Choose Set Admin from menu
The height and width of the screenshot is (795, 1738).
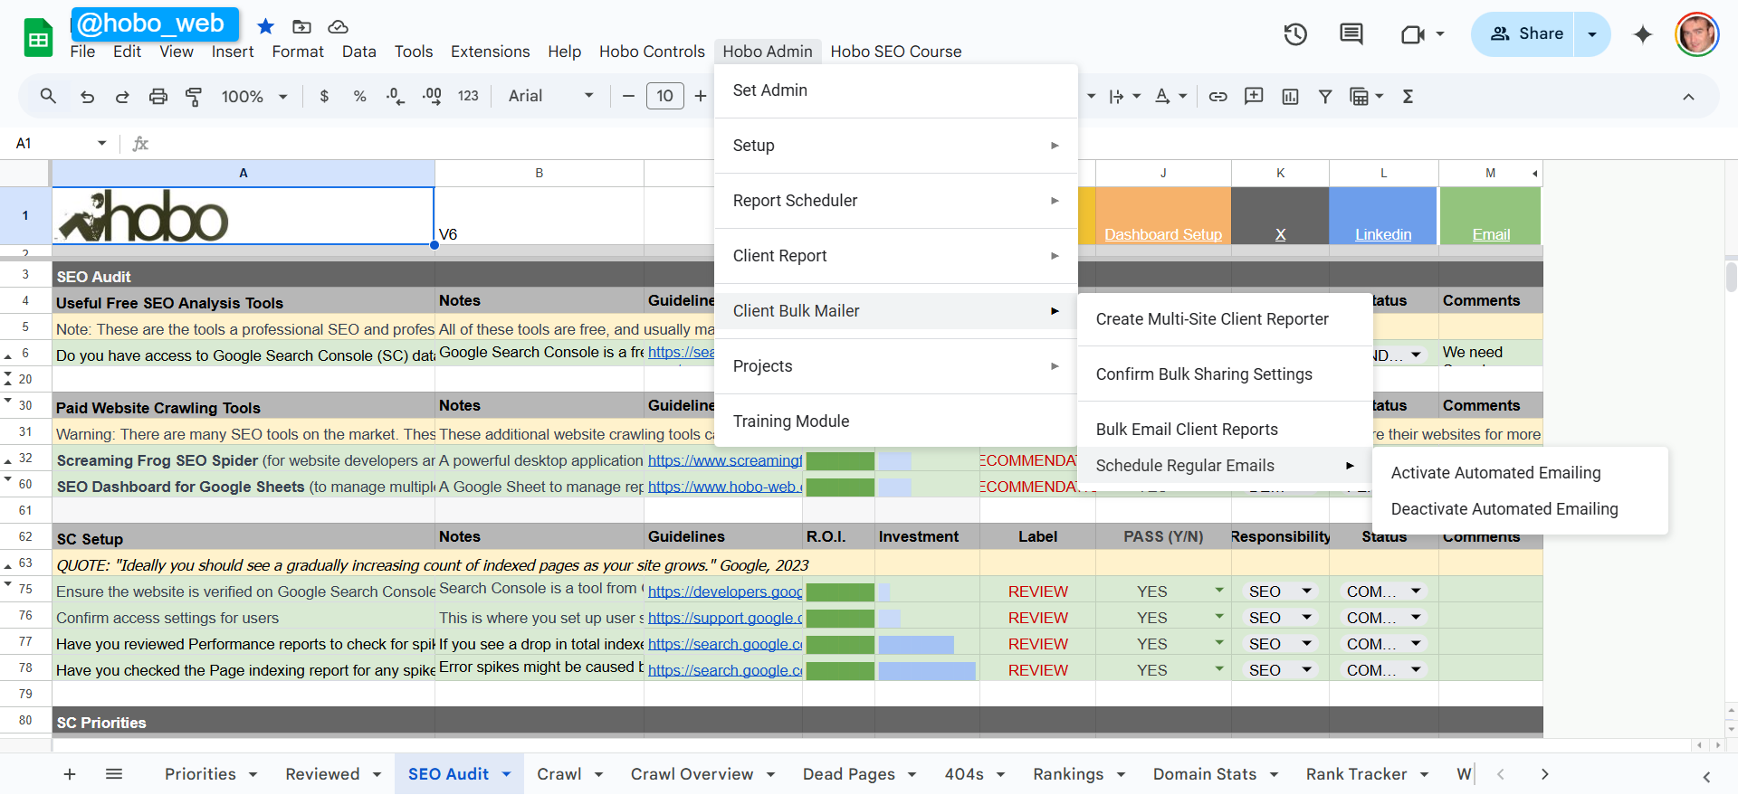[x=895, y=90]
